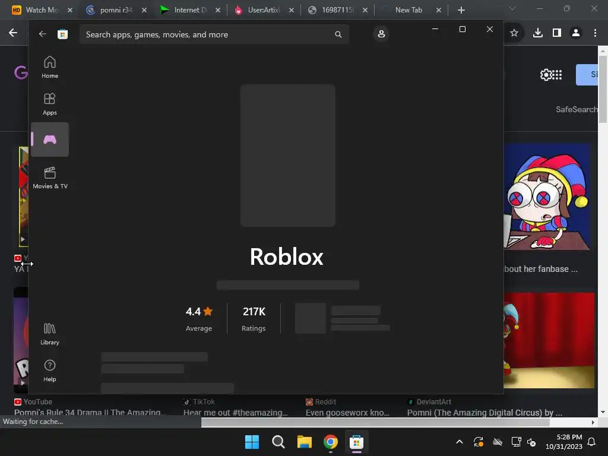Viewport: 608px width, 456px height.
Task: Open the TikTok Hear me out result
Action: (235, 412)
